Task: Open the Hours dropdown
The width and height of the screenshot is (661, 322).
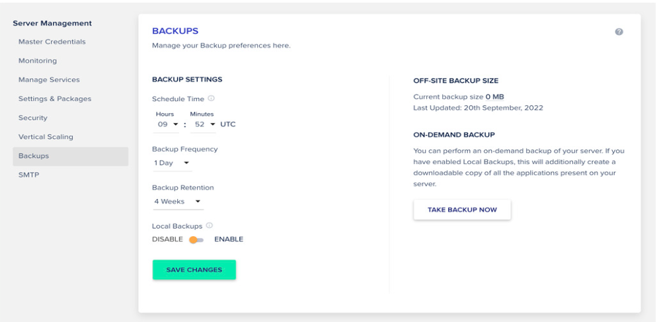Action: tap(167, 125)
